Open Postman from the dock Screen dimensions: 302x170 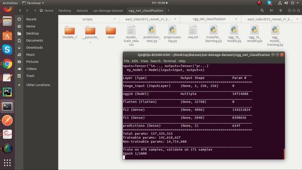[7, 120]
